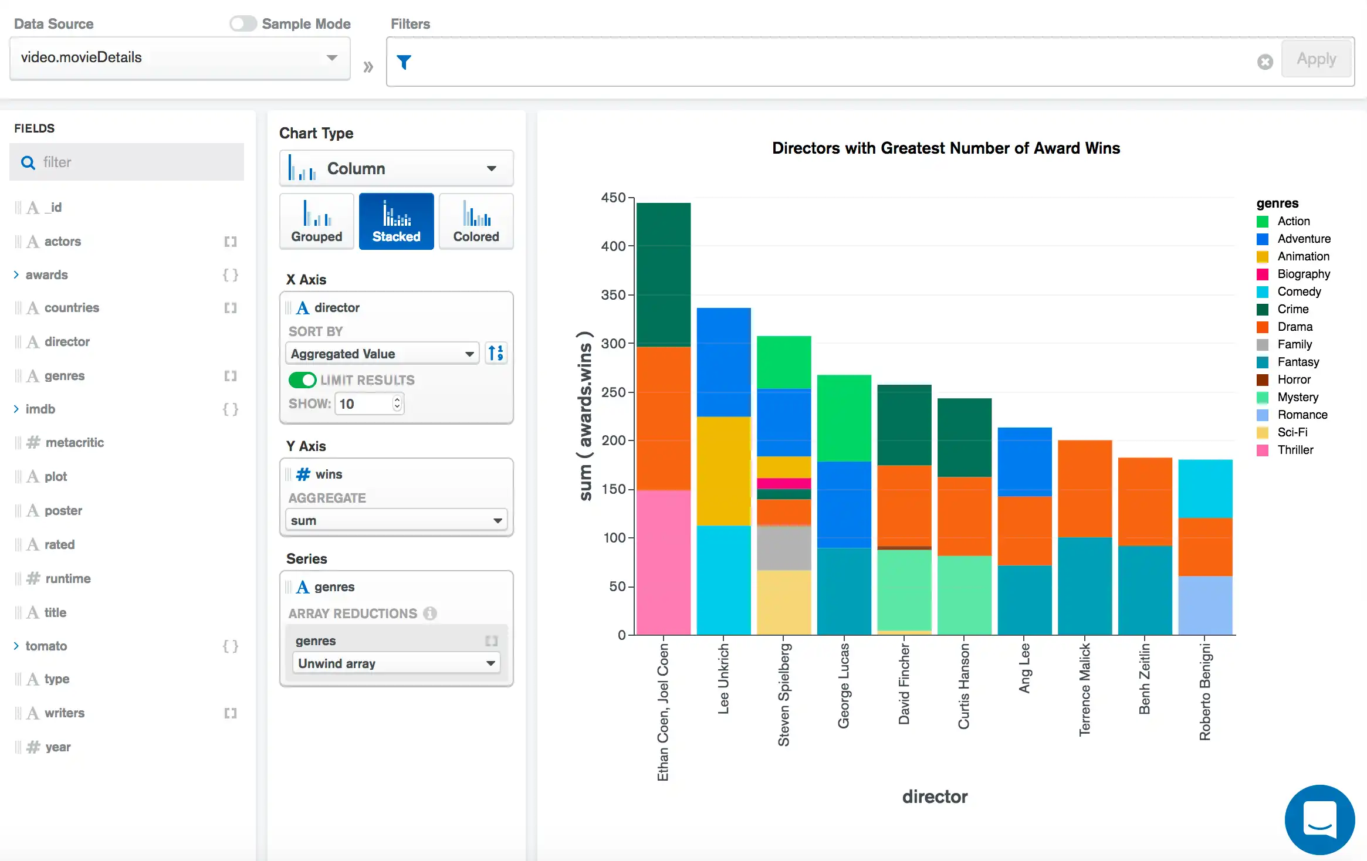The width and height of the screenshot is (1367, 861).
Task: Expand the awards field group
Action: click(16, 274)
